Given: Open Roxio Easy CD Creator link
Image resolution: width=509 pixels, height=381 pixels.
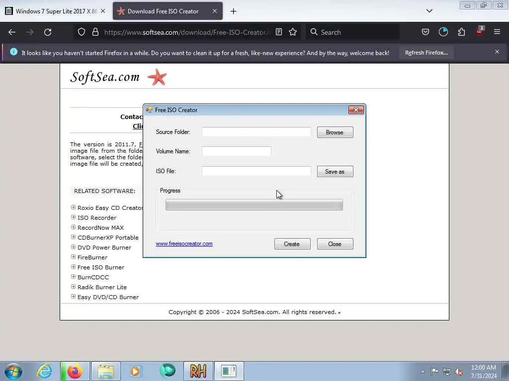Looking at the screenshot, I should 110,208.
